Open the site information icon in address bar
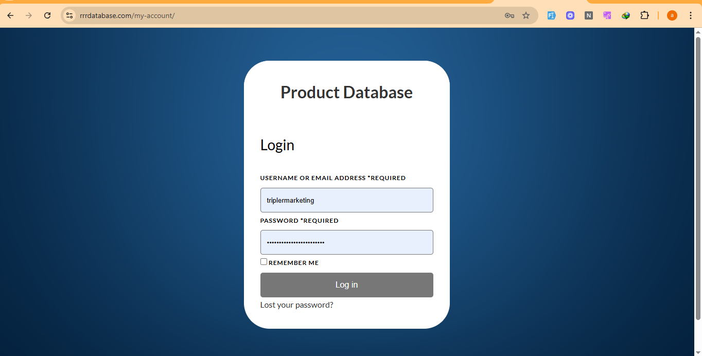Image resolution: width=702 pixels, height=356 pixels. point(69,15)
